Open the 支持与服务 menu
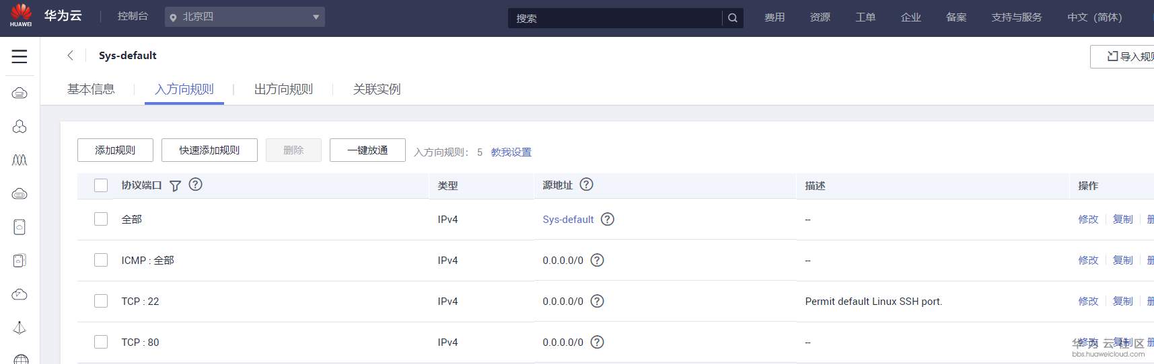 click(x=1016, y=17)
